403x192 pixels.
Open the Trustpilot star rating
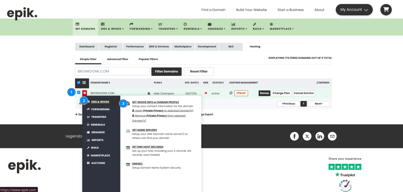345,167
